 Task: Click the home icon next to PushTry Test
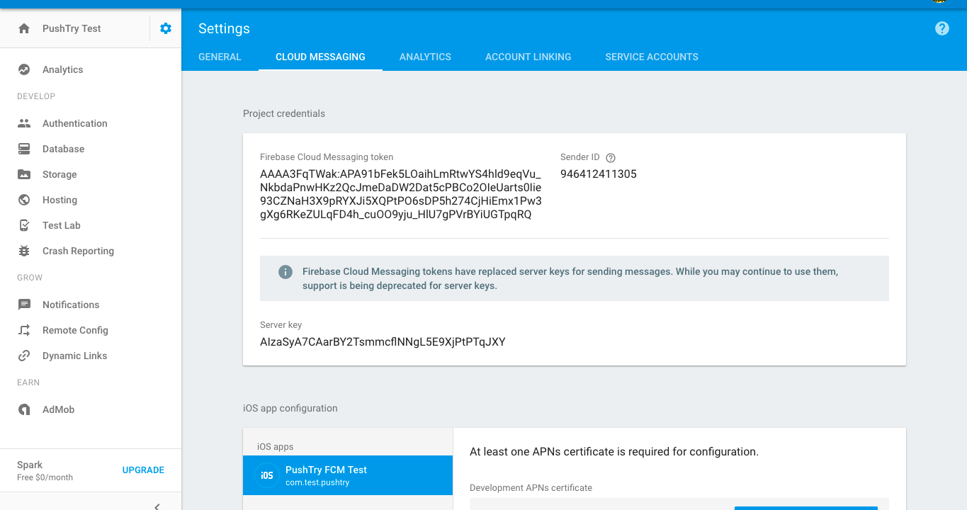point(24,28)
